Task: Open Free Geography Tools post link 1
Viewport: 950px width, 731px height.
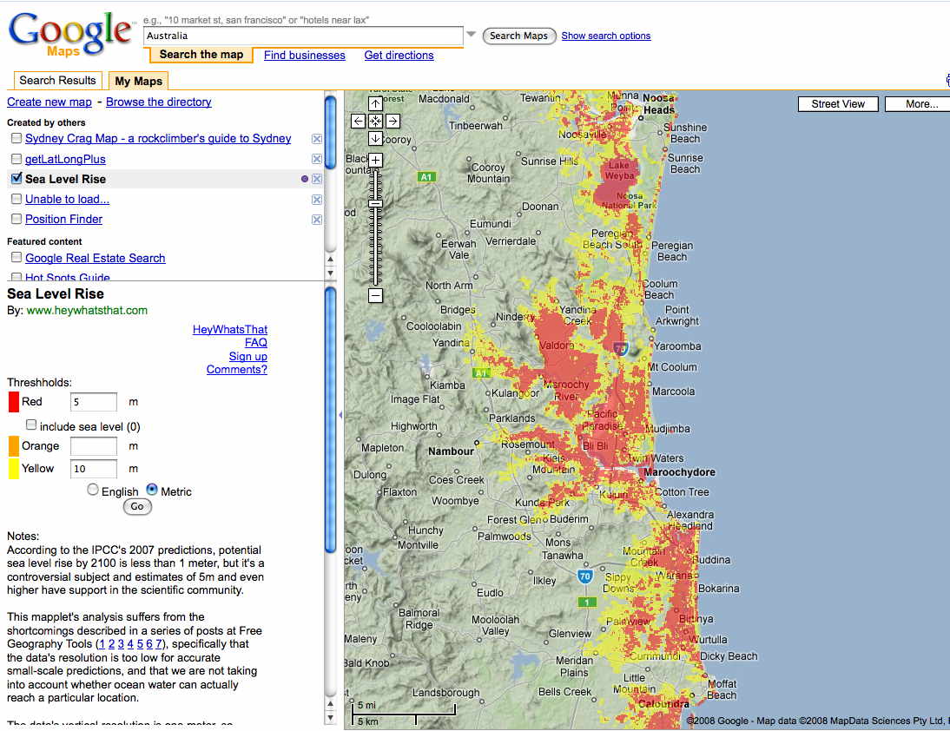Action: pyautogui.click(x=102, y=644)
